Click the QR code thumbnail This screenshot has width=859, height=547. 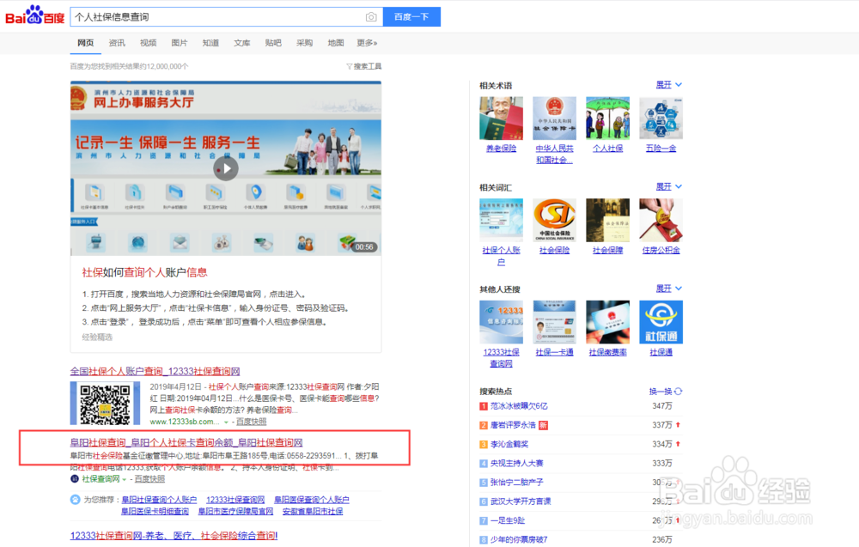click(105, 404)
